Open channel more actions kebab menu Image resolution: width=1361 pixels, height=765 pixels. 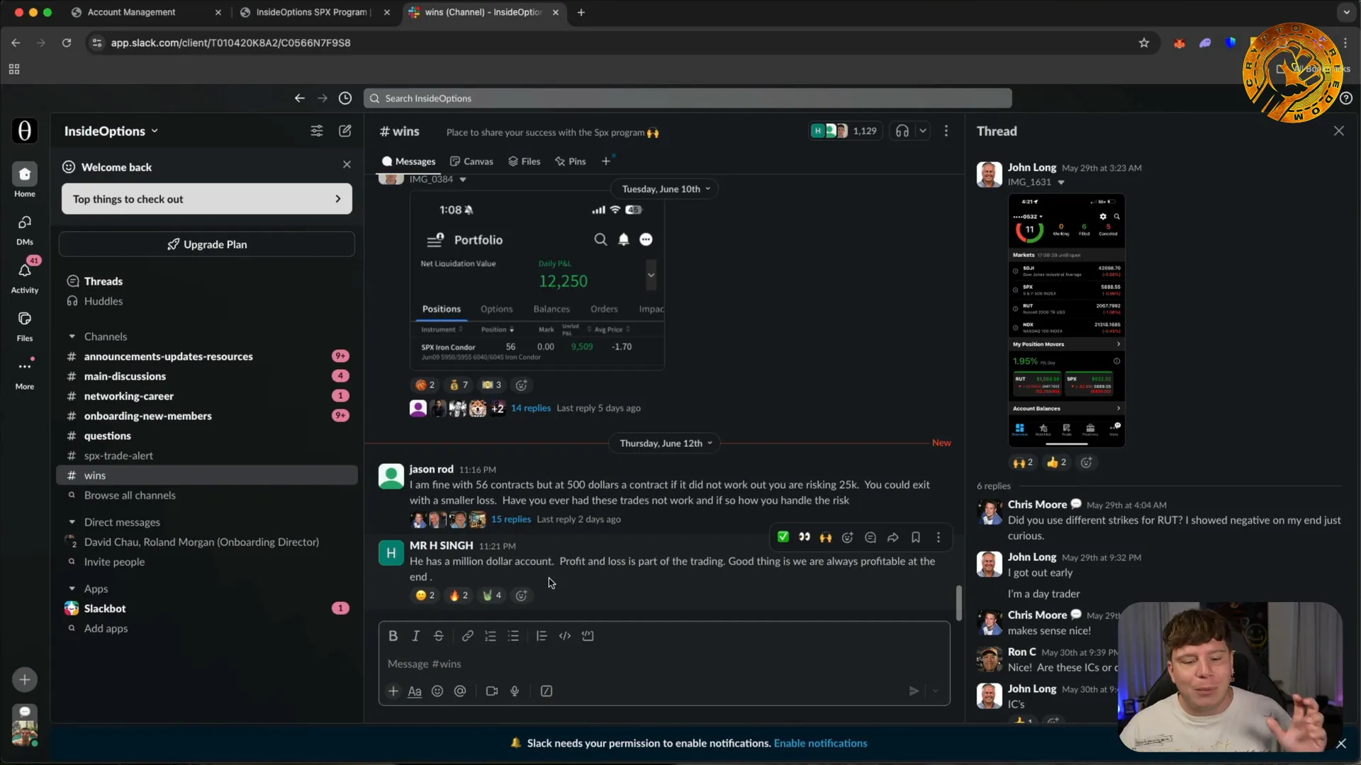(x=946, y=131)
